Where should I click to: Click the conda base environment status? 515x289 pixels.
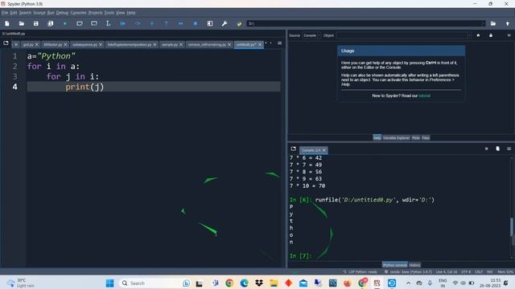(x=408, y=272)
